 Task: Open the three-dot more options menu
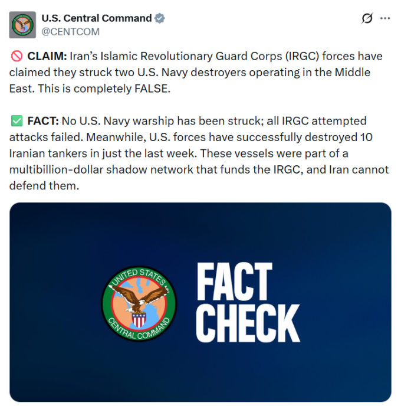(385, 18)
